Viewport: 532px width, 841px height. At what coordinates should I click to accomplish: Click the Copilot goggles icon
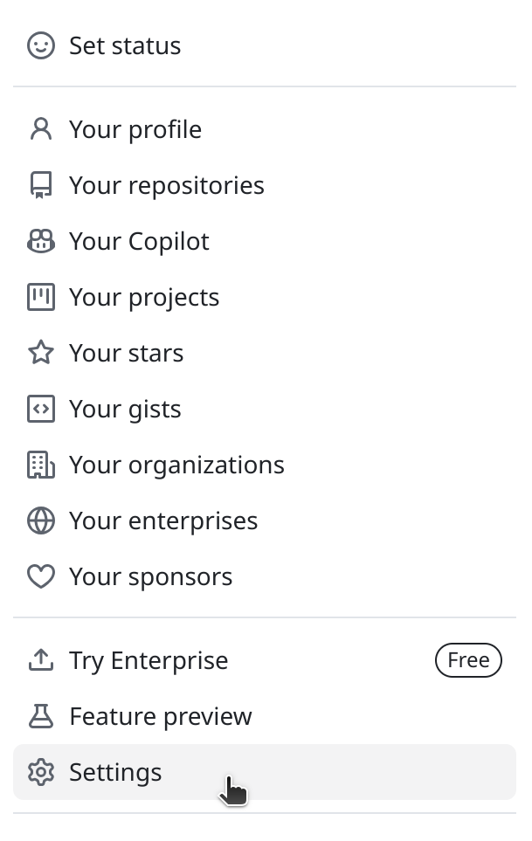tap(41, 241)
